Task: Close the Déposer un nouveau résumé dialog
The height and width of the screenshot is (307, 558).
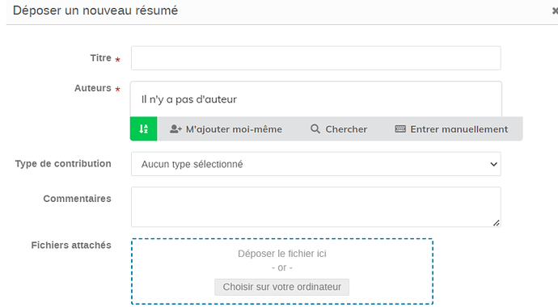Action: point(555,11)
